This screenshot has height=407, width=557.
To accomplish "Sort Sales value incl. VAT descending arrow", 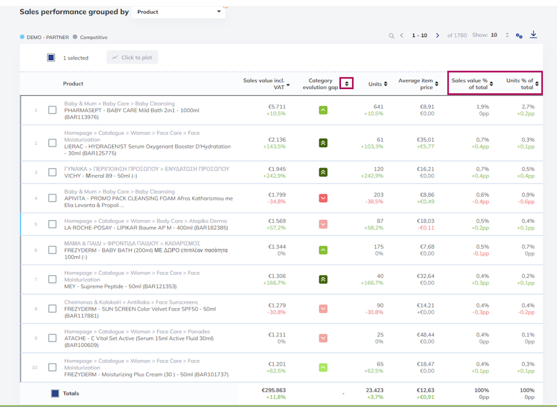I will point(288,85).
